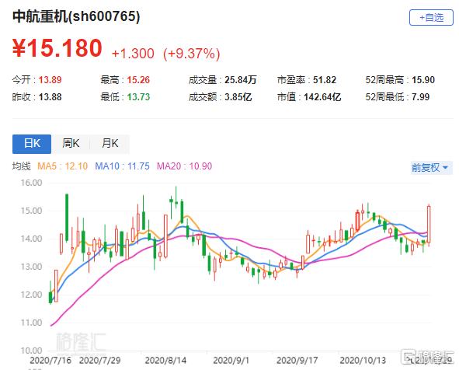
Task: Click x-axis date 2020/10/13
Action: click(x=363, y=361)
